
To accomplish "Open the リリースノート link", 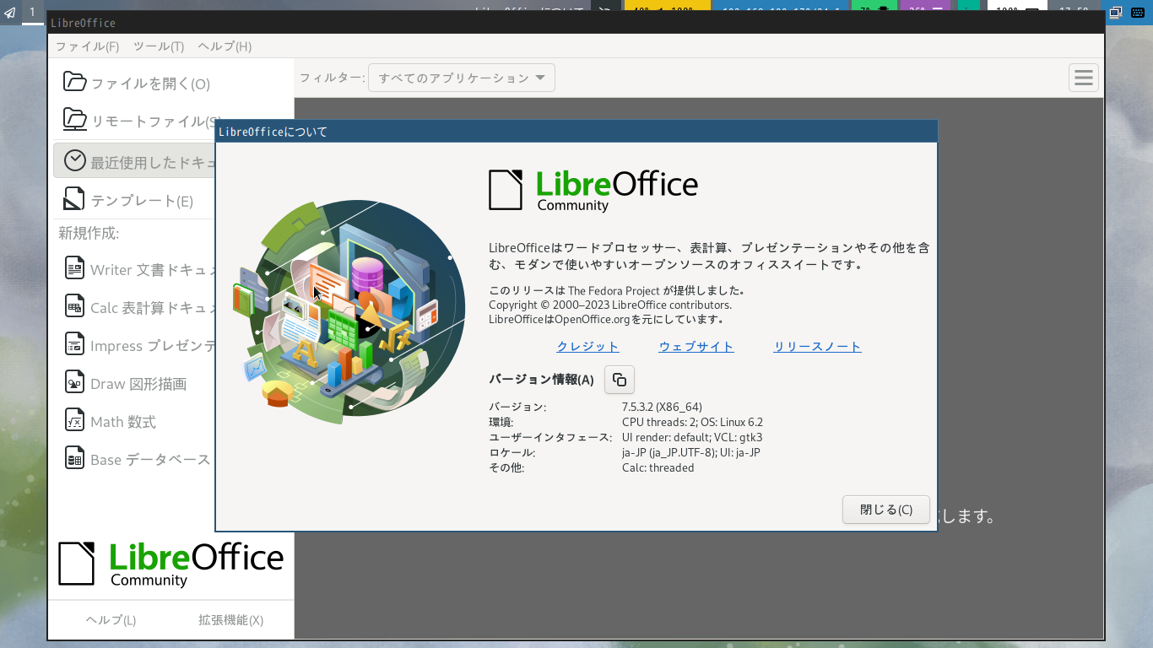I will [817, 346].
